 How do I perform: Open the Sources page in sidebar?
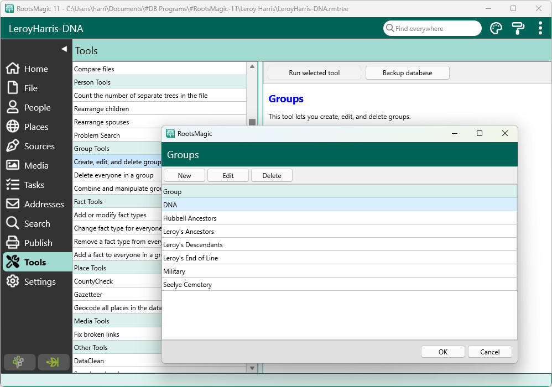[37, 146]
